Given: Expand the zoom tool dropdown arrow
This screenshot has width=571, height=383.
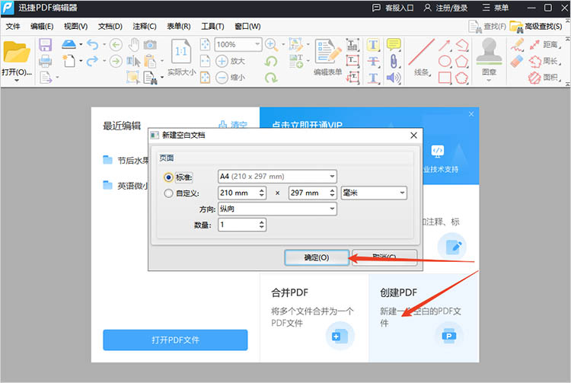Looking at the screenshot, I should [283, 45].
